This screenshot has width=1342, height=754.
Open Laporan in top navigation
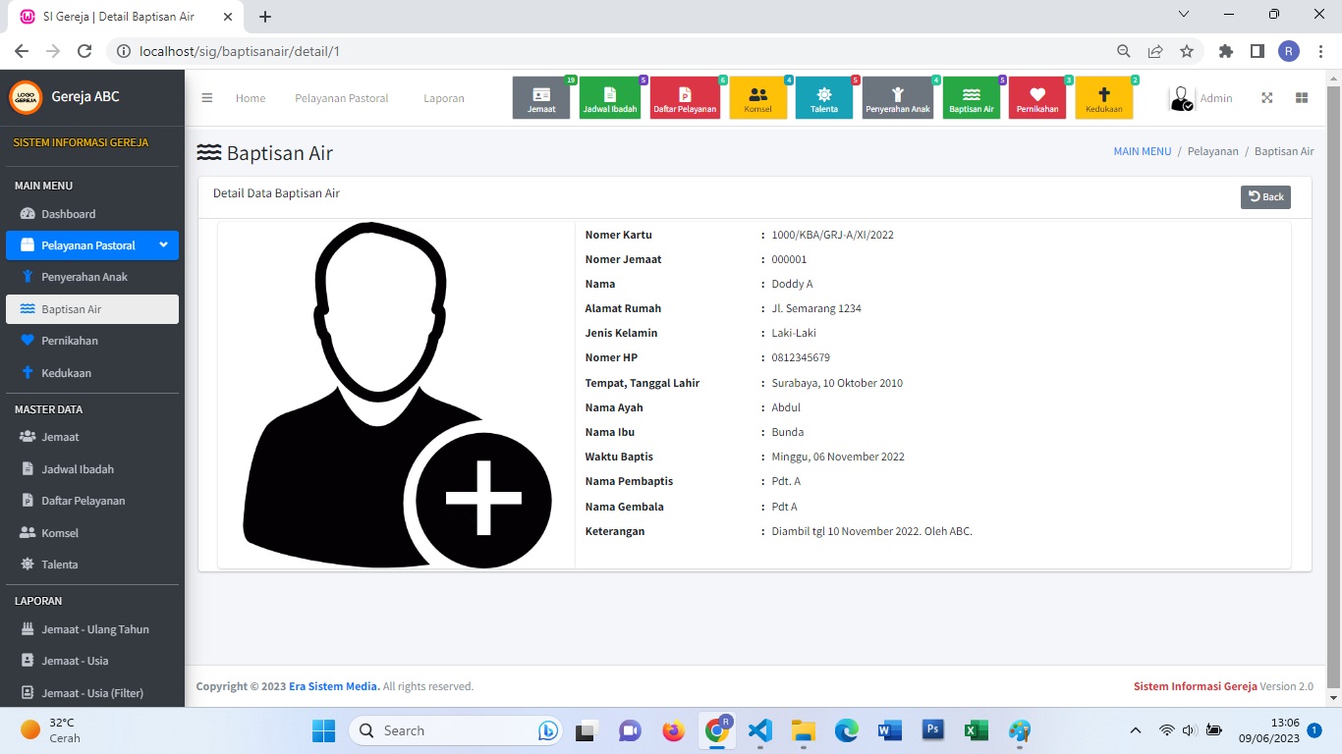pyautogui.click(x=444, y=98)
